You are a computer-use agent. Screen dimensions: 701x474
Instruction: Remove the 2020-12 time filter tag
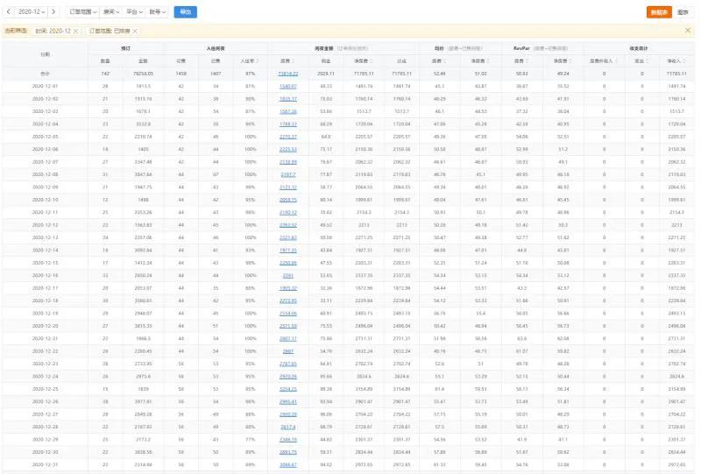pyautogui.click(x=76, y=31)
